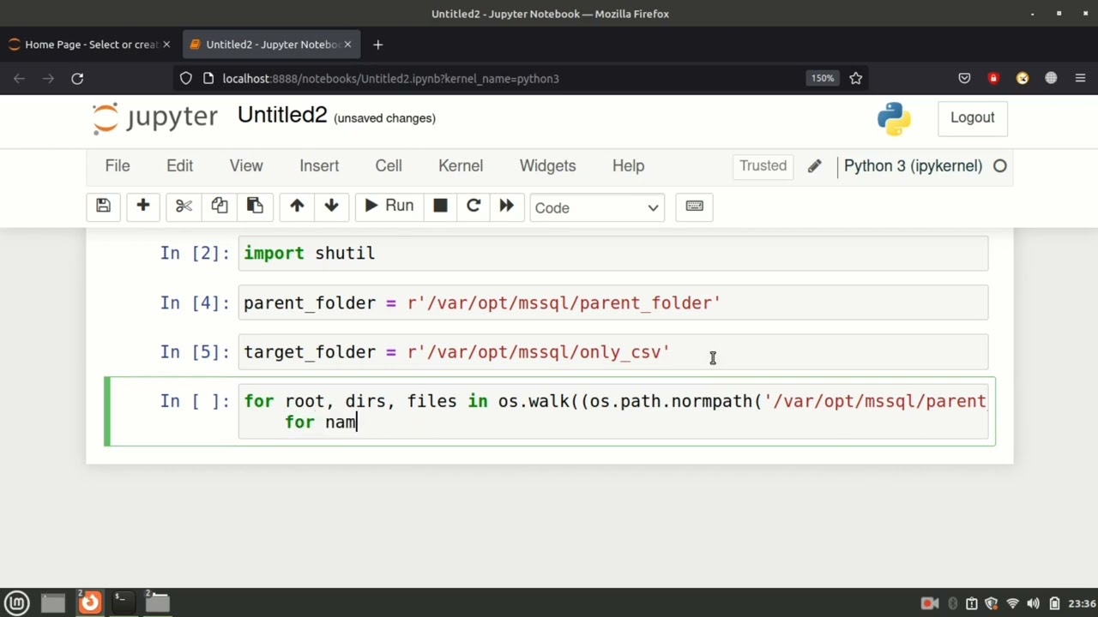Save the notebook with the floppy disk icon

(103, 207)
